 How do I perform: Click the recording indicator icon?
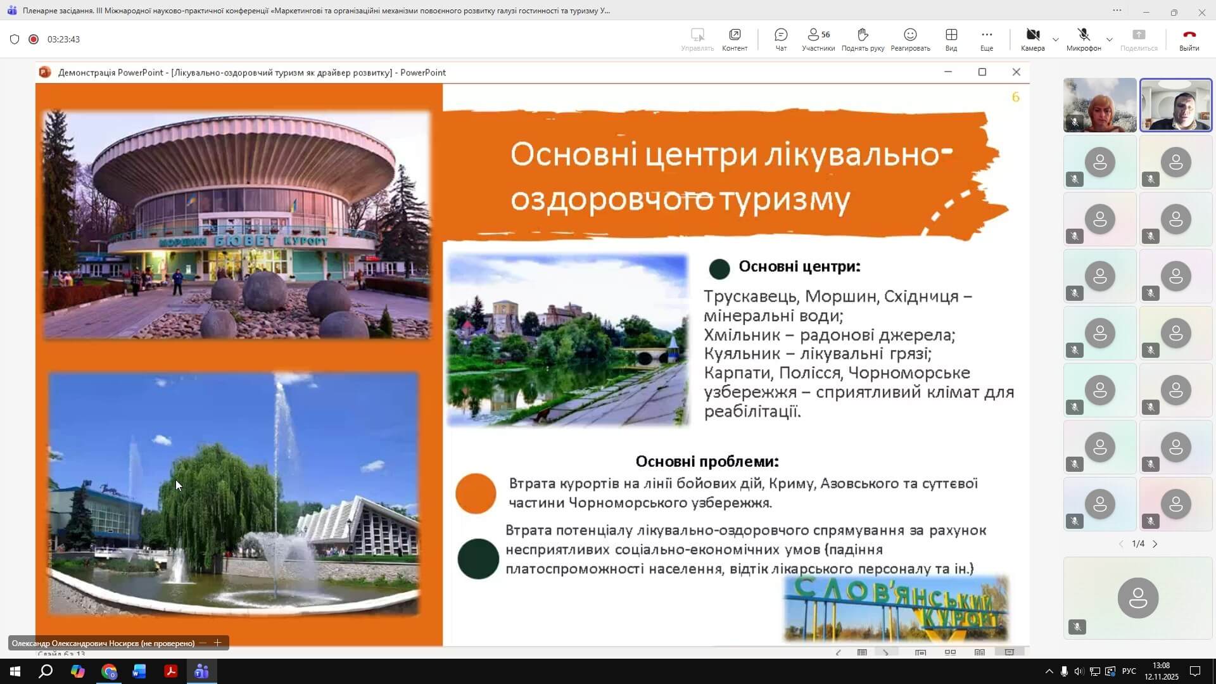tap(34, 39)
